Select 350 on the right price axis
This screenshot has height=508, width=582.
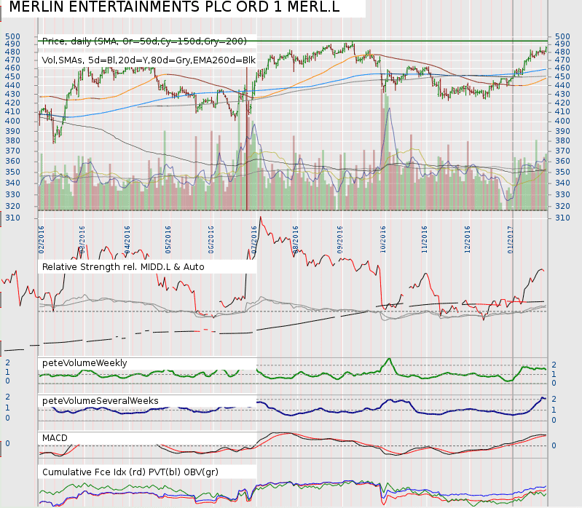(x=562, y=172)
